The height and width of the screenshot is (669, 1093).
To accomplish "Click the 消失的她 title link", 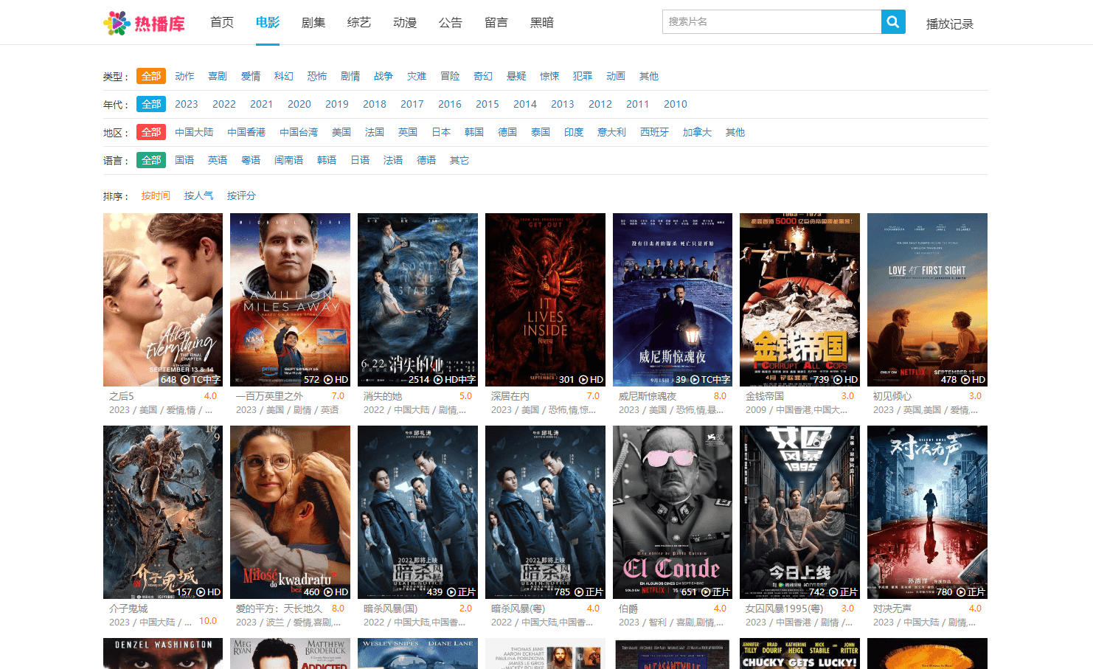I will (383, 396).
